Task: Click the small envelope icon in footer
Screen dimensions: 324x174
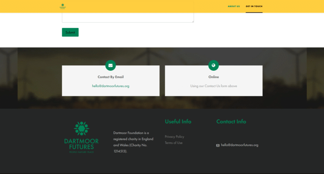Action: (x=218, y=145)
